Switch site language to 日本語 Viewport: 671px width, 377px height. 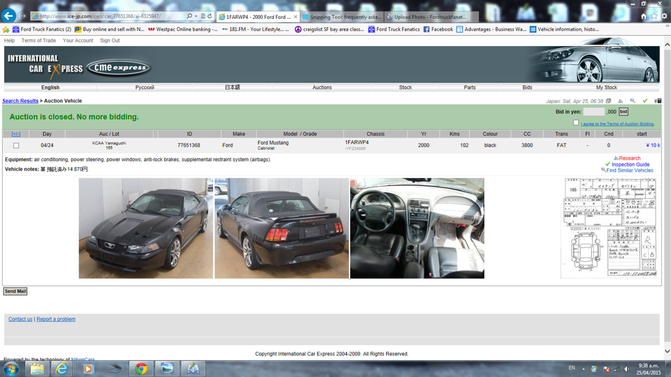[233, 87]
